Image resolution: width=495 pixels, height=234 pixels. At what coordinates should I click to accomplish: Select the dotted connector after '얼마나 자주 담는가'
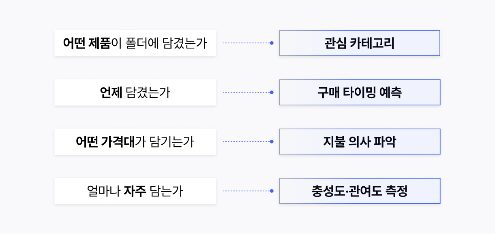[246, 191]
